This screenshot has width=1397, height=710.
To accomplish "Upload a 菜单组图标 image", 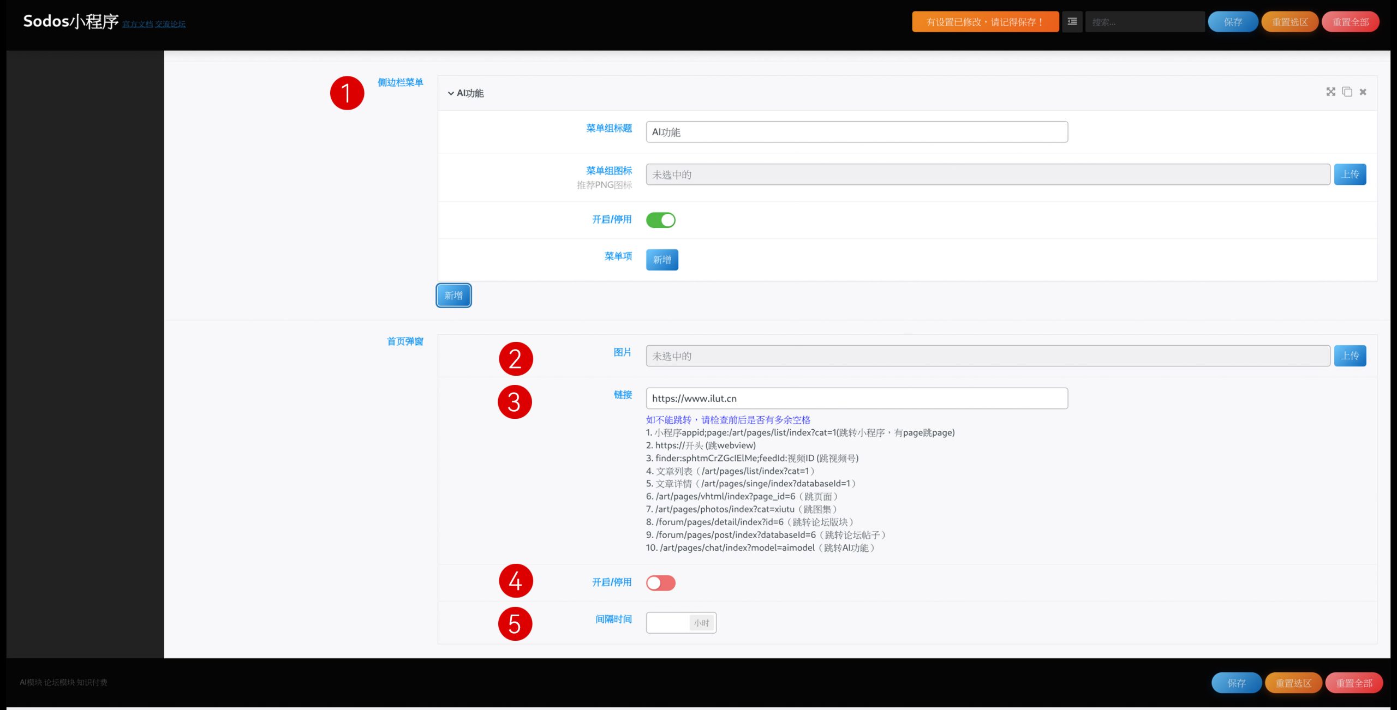I will click(x=1350, y=175).
